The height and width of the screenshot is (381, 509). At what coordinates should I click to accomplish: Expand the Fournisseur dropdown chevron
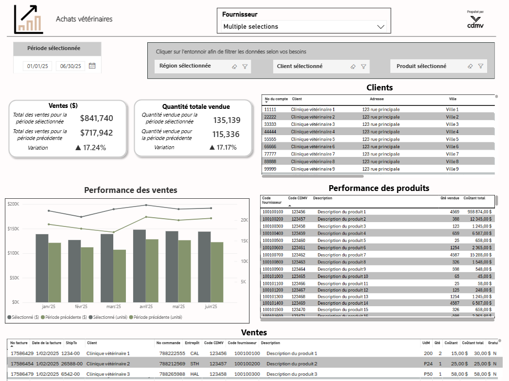point(381,27)
